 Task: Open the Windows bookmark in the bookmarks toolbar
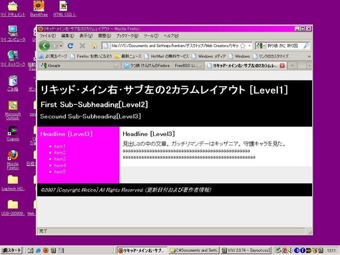click(x=239, y=56)
